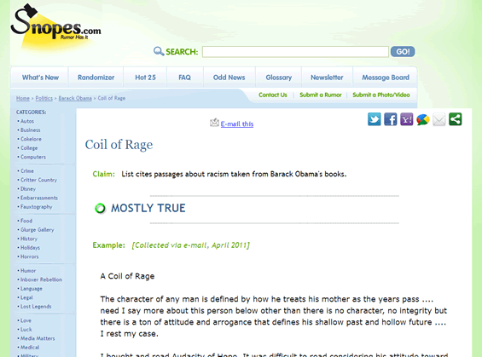Open the Medical category
482x357 pixels.
coord(30,347)
